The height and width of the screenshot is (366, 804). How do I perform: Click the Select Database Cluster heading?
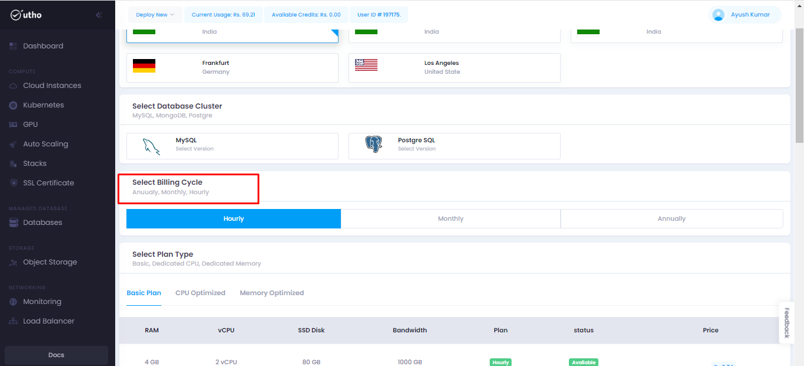(177, 106)
